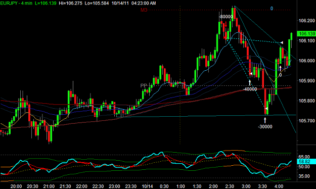Click the Lo=105.584 value in header
The width and height of the screenshot is (316, 189).
[x=97, y=3]
